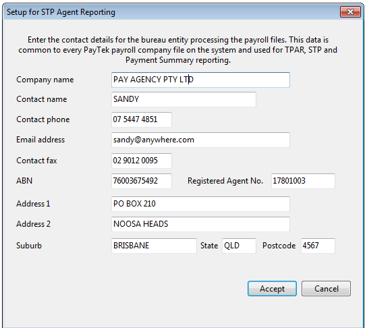Viewport: 367px width, 328px height.
Task: Click the Accept button
Action: 272,288
